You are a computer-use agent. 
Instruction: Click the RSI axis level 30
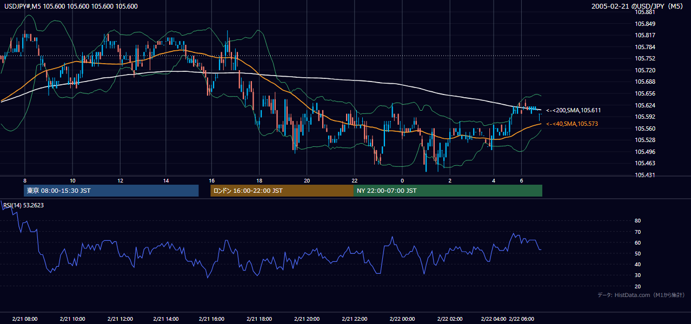(638, 275)
